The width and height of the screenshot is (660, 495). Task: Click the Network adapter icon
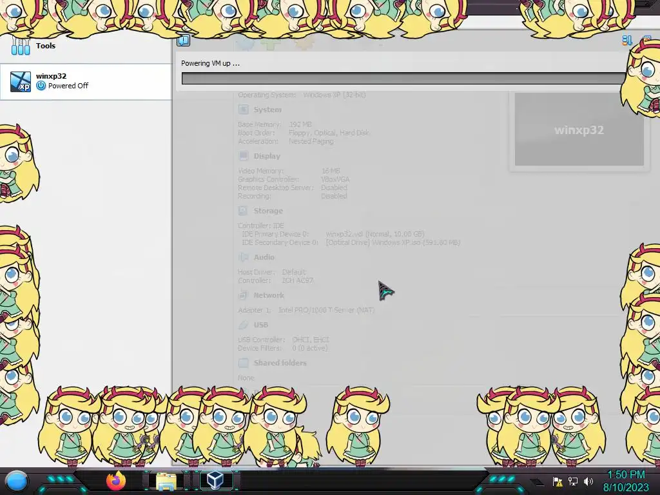[x=243, y=295]
